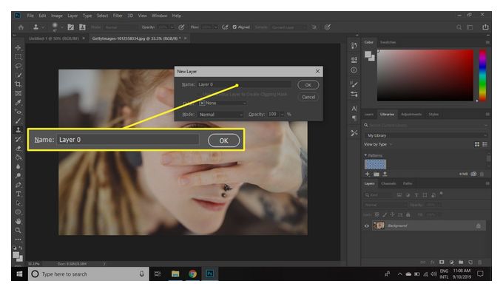The height and width of the screenshot is (292, 503).
Task: Open the Paragraph panel icon
Action: tap(354, 118)
